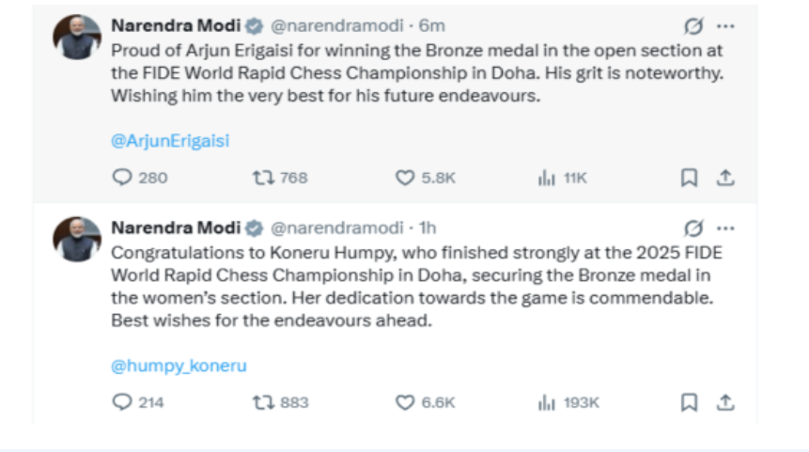Image resolution: width=809 pixels, height=452 pixels.
Task: Open Narendra Modi's avatar on the first tweet
Action: tap(77, 36)
